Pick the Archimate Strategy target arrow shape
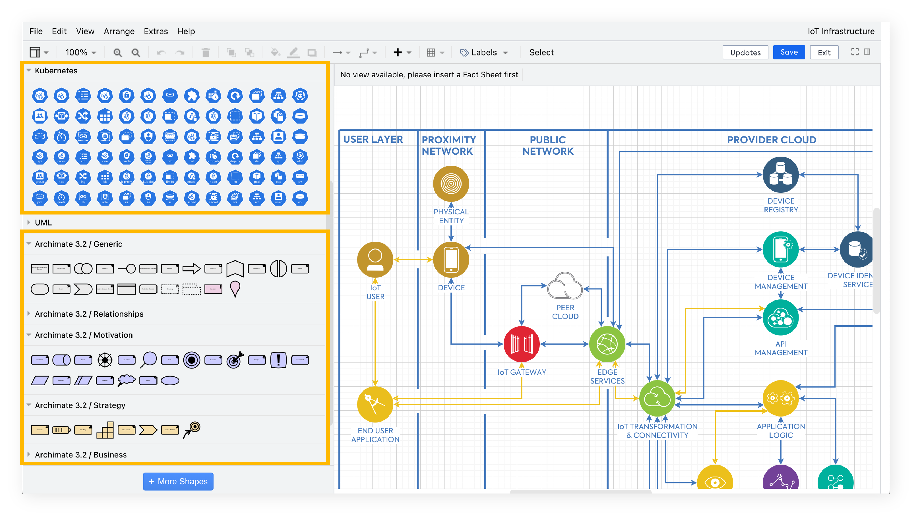 click(x=192, y=430)
